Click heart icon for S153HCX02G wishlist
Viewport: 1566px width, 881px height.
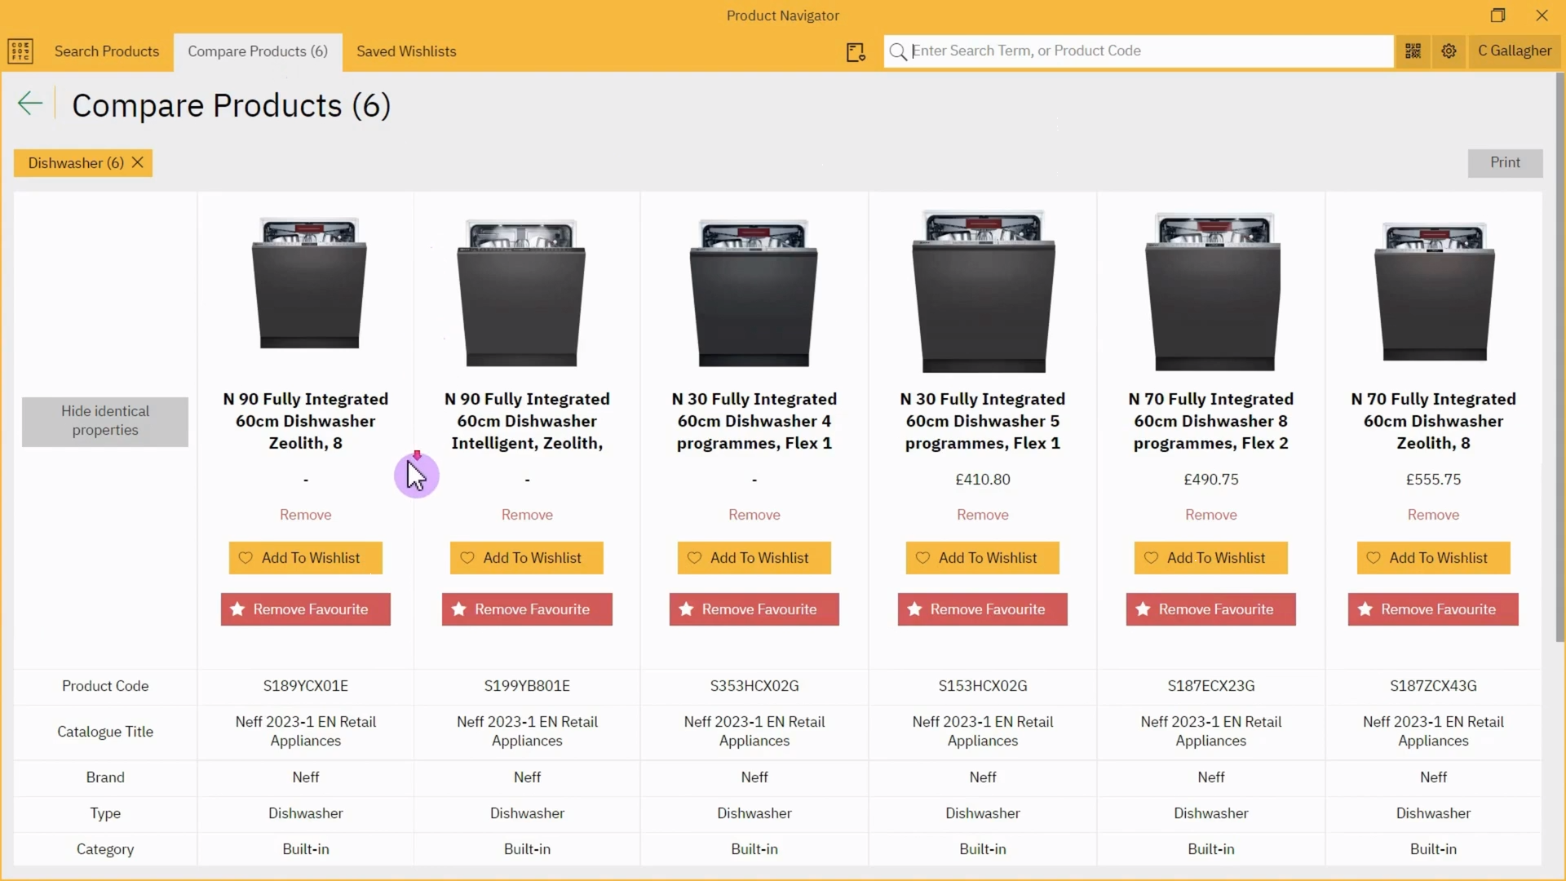coord(922,558)
